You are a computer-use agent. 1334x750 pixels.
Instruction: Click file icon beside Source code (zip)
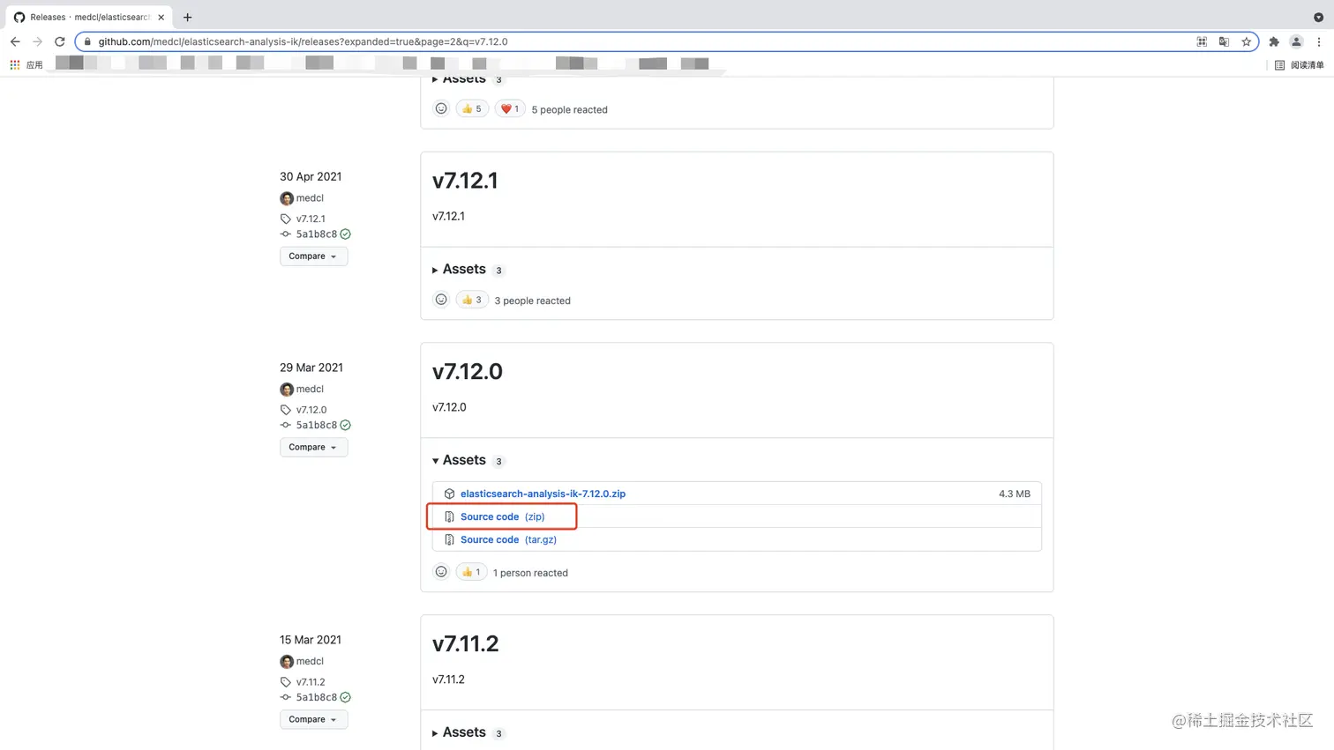[x=449, y=516]
